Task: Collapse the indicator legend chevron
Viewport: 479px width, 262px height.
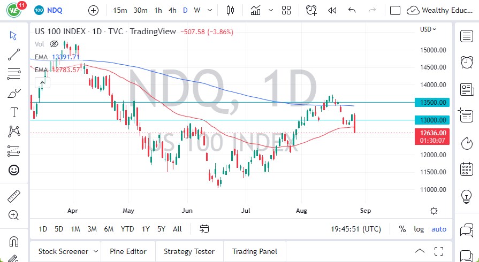Action: (42, 82)
